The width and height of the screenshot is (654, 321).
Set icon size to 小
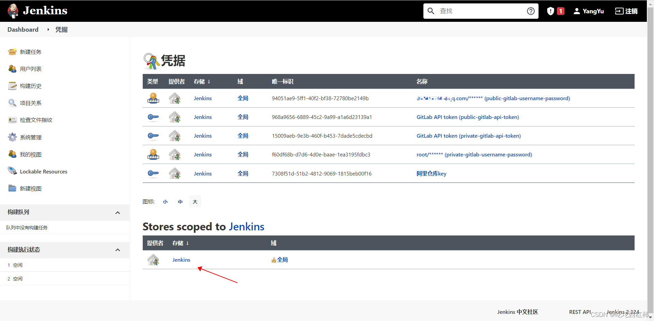click(165, 202)
